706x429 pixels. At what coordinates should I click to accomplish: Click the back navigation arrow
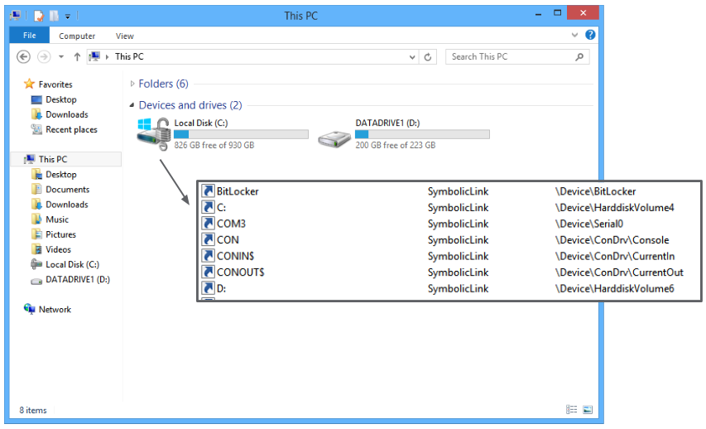(x=24, y=57)
